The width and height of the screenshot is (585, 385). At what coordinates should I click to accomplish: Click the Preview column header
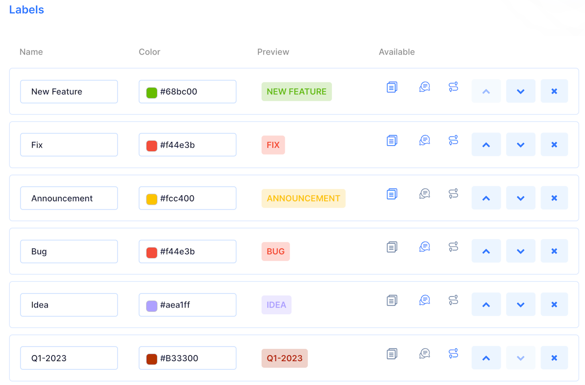(x=273, y=52)
